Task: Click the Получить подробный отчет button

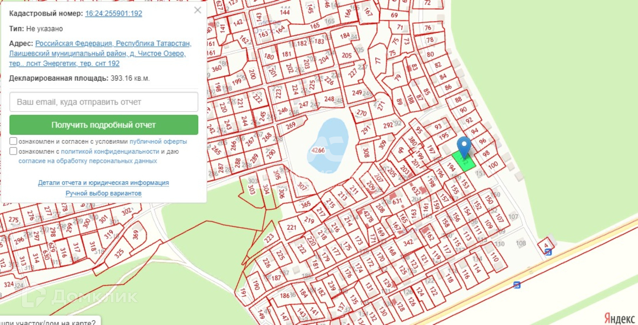Action: coord(104,125)
